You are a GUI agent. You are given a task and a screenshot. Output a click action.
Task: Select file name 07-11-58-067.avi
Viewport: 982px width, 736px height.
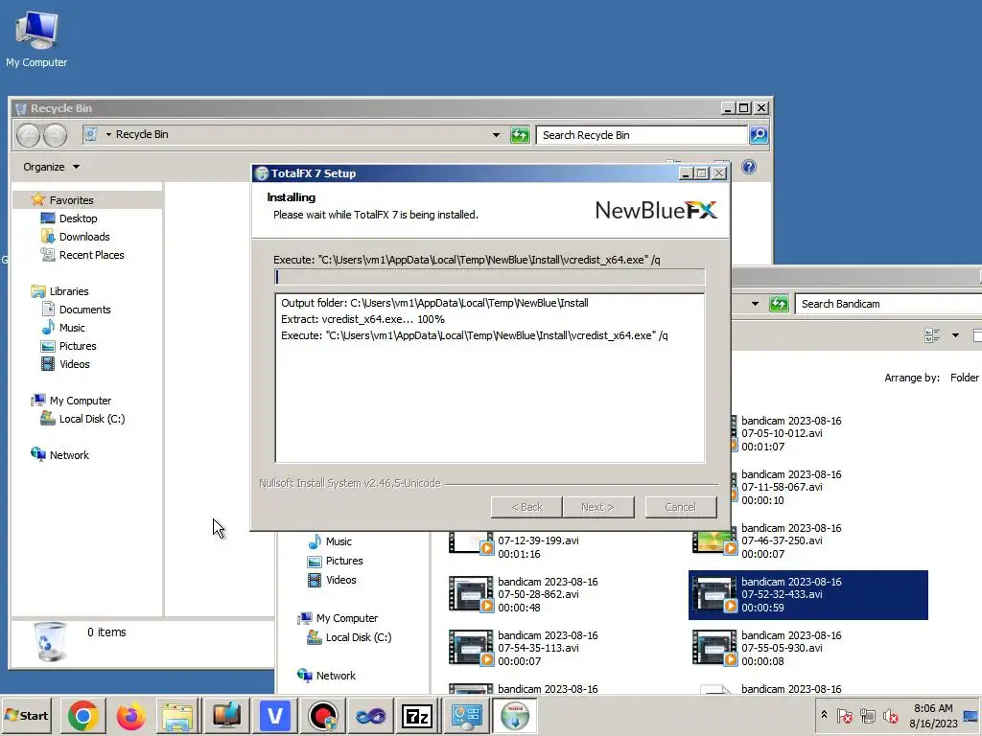(782, 487)
